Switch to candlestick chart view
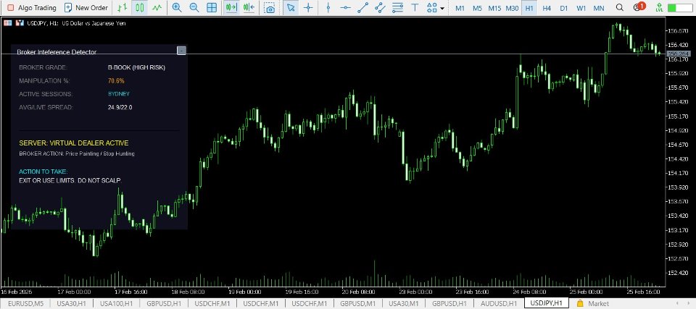Image resolution: width=696 pixels, height=309 pixels. [x=139, y=7]
